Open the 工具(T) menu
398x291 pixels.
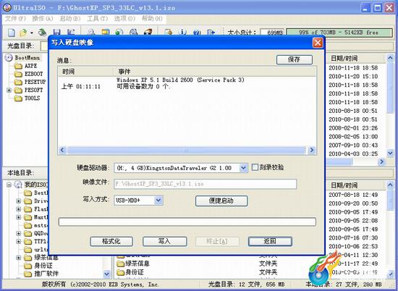pos(97,19)
